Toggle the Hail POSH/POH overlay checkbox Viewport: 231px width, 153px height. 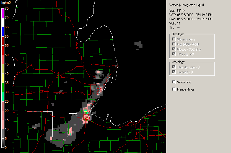[174, 44]
